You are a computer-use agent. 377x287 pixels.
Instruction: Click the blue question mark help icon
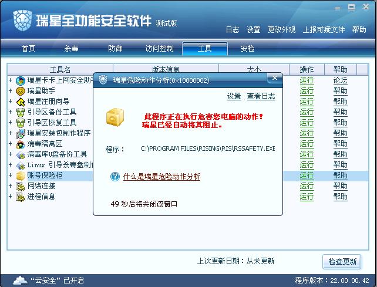click(115, 177)
